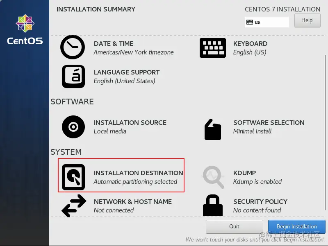Click the Keyboard layout icon

click(x=213, y=48)
